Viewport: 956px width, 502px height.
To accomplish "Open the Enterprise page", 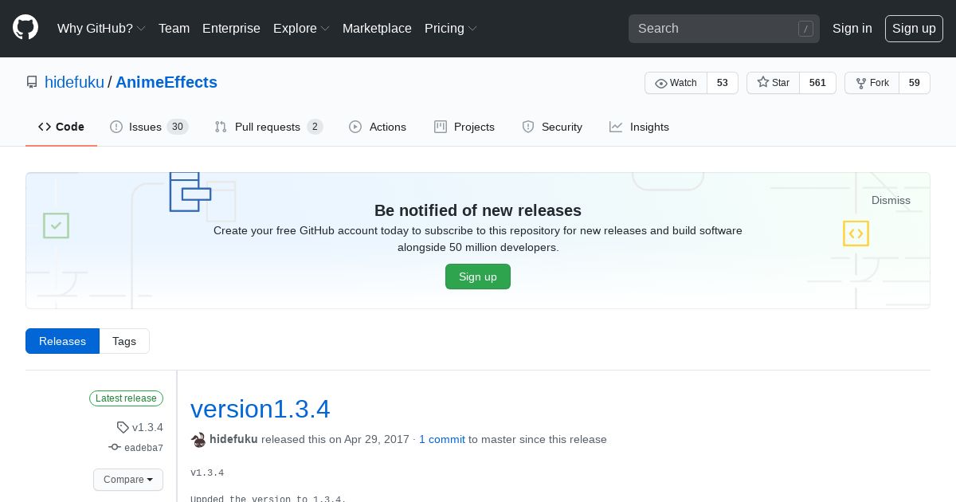I will click(x=231, y=29).
